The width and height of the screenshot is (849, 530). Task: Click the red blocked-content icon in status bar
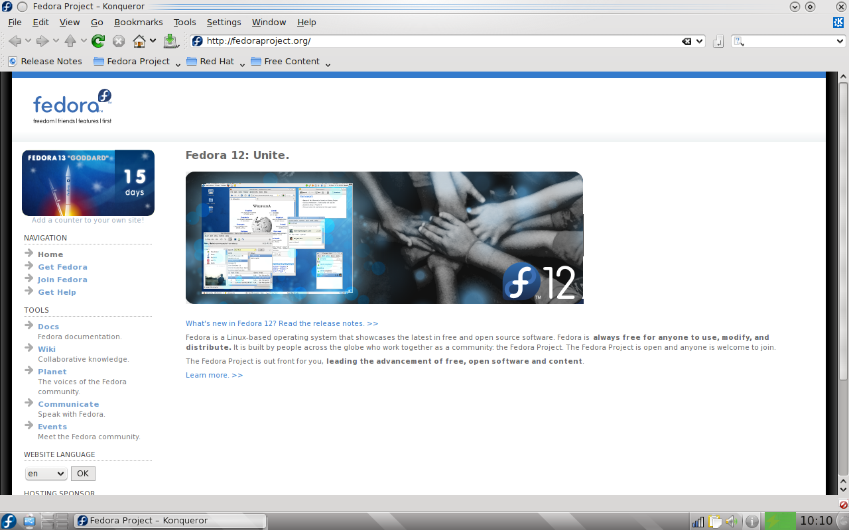pos(843,505)
